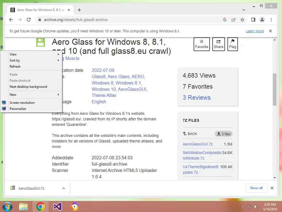Open Personalize from context menu

coord(31,109)
